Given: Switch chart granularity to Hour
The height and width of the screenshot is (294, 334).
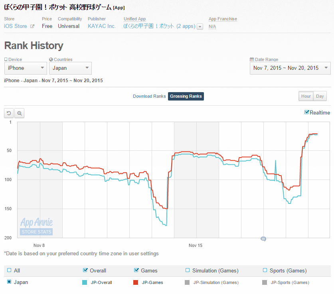Looking at the screenshot, I should tap(306, 96).
